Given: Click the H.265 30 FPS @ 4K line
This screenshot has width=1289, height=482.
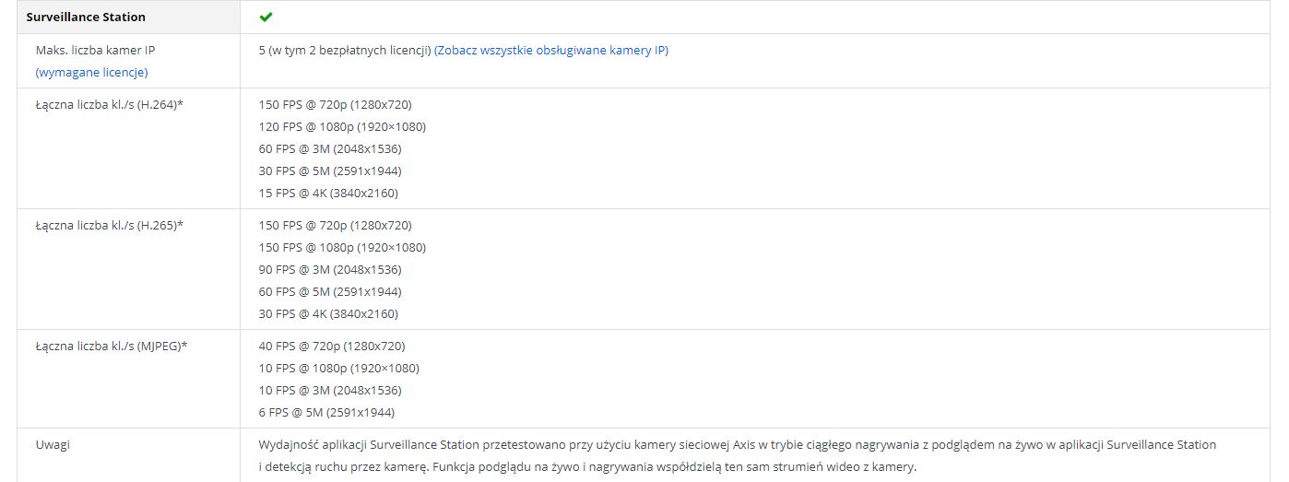Looking at the screenshot, I should pyautogui.click(x=329, y=313).
